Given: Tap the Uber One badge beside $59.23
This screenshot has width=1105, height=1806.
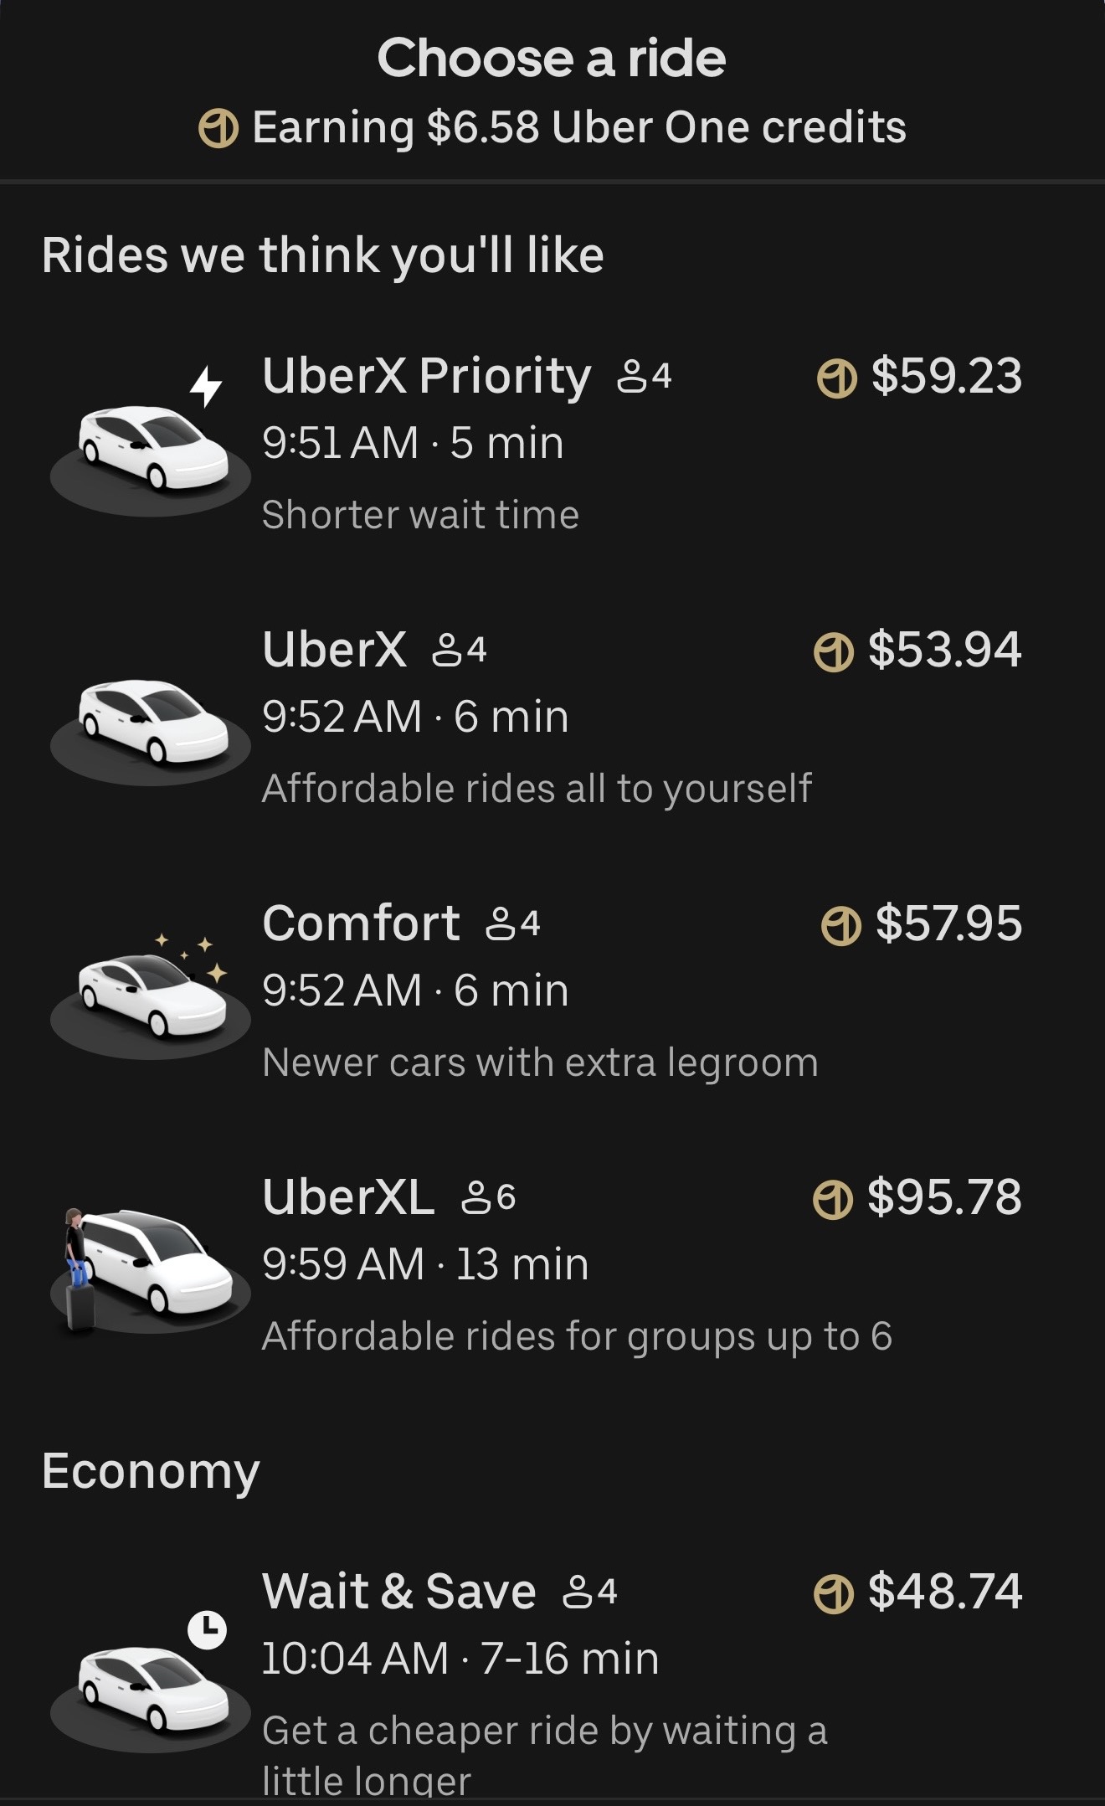Looking at the screenshot, I should pyautogui.click(x=836, y=378).
